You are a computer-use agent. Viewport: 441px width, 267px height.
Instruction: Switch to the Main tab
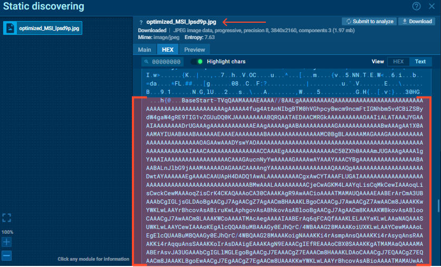point(145,50)
